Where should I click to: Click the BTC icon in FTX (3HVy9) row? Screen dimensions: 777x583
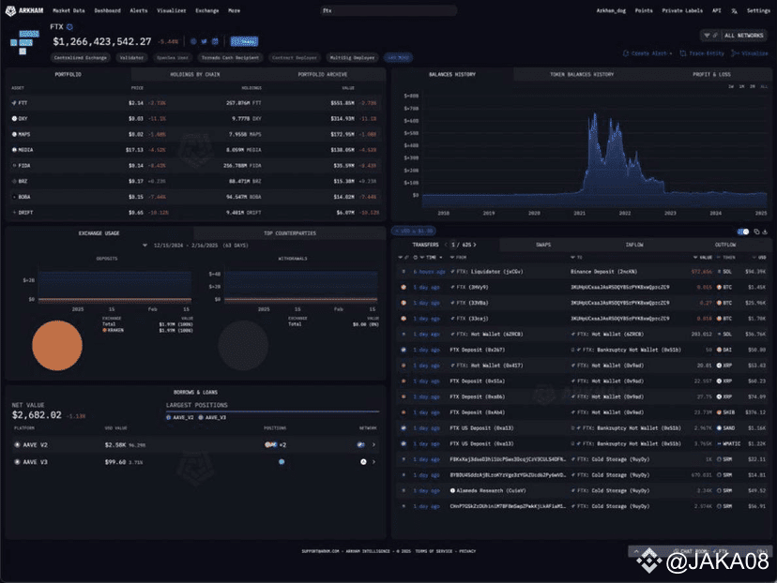click(719, 287)
